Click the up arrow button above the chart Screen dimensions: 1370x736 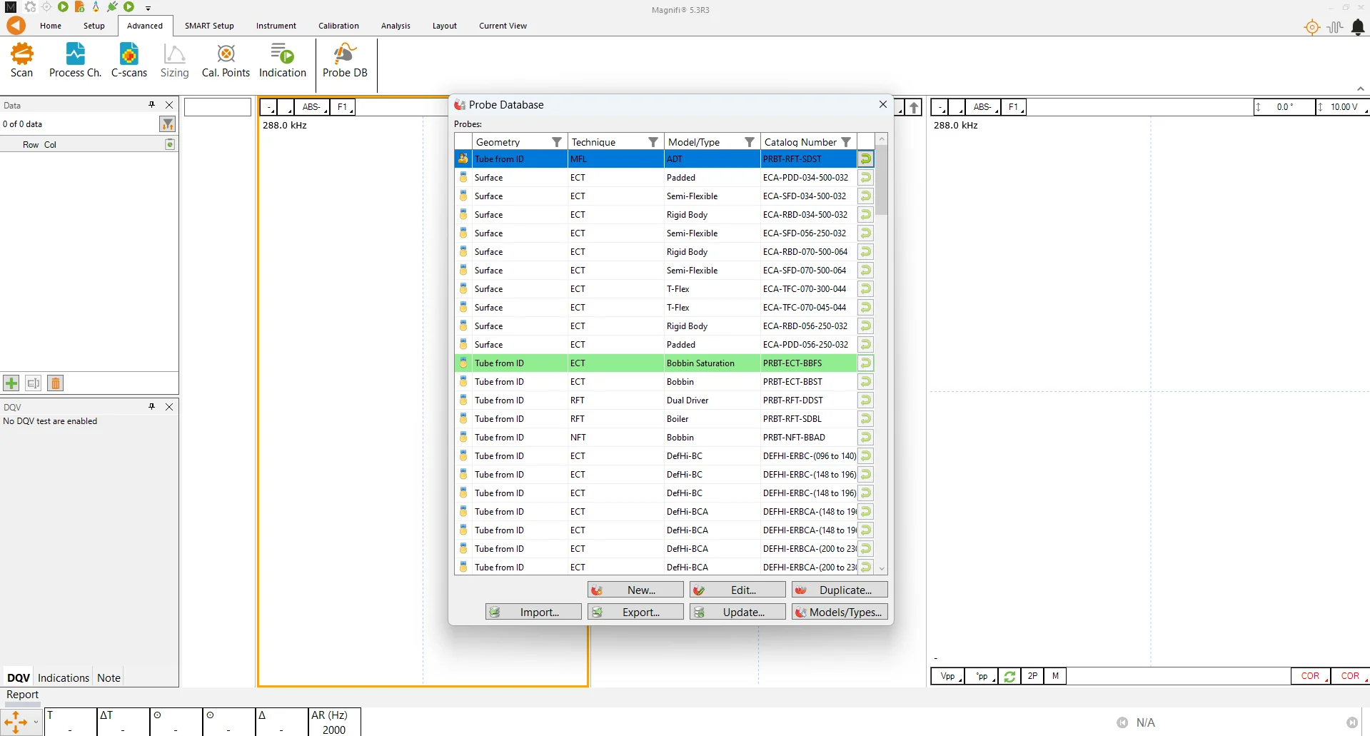(x=914, y=107)
